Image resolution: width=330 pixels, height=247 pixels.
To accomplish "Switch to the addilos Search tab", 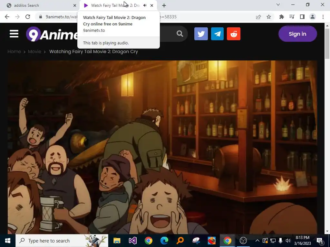I will 40,5.
